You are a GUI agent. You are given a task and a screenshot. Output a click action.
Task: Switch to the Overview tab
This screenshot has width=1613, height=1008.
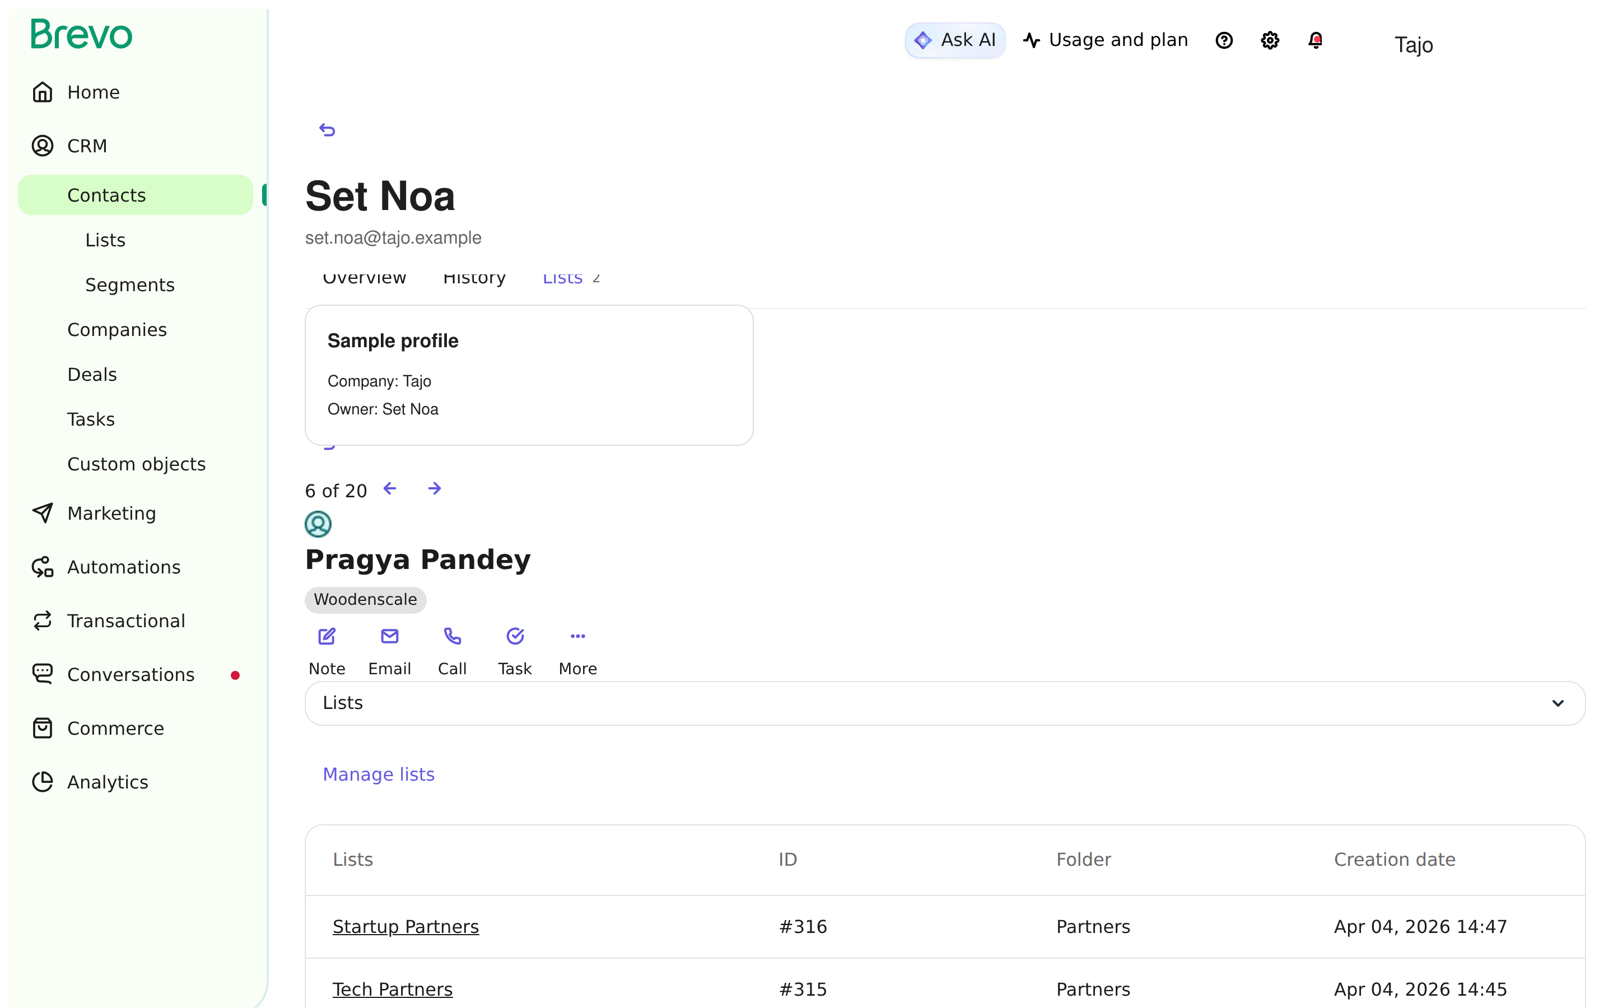pyautogui.click(x=364, y=278)
